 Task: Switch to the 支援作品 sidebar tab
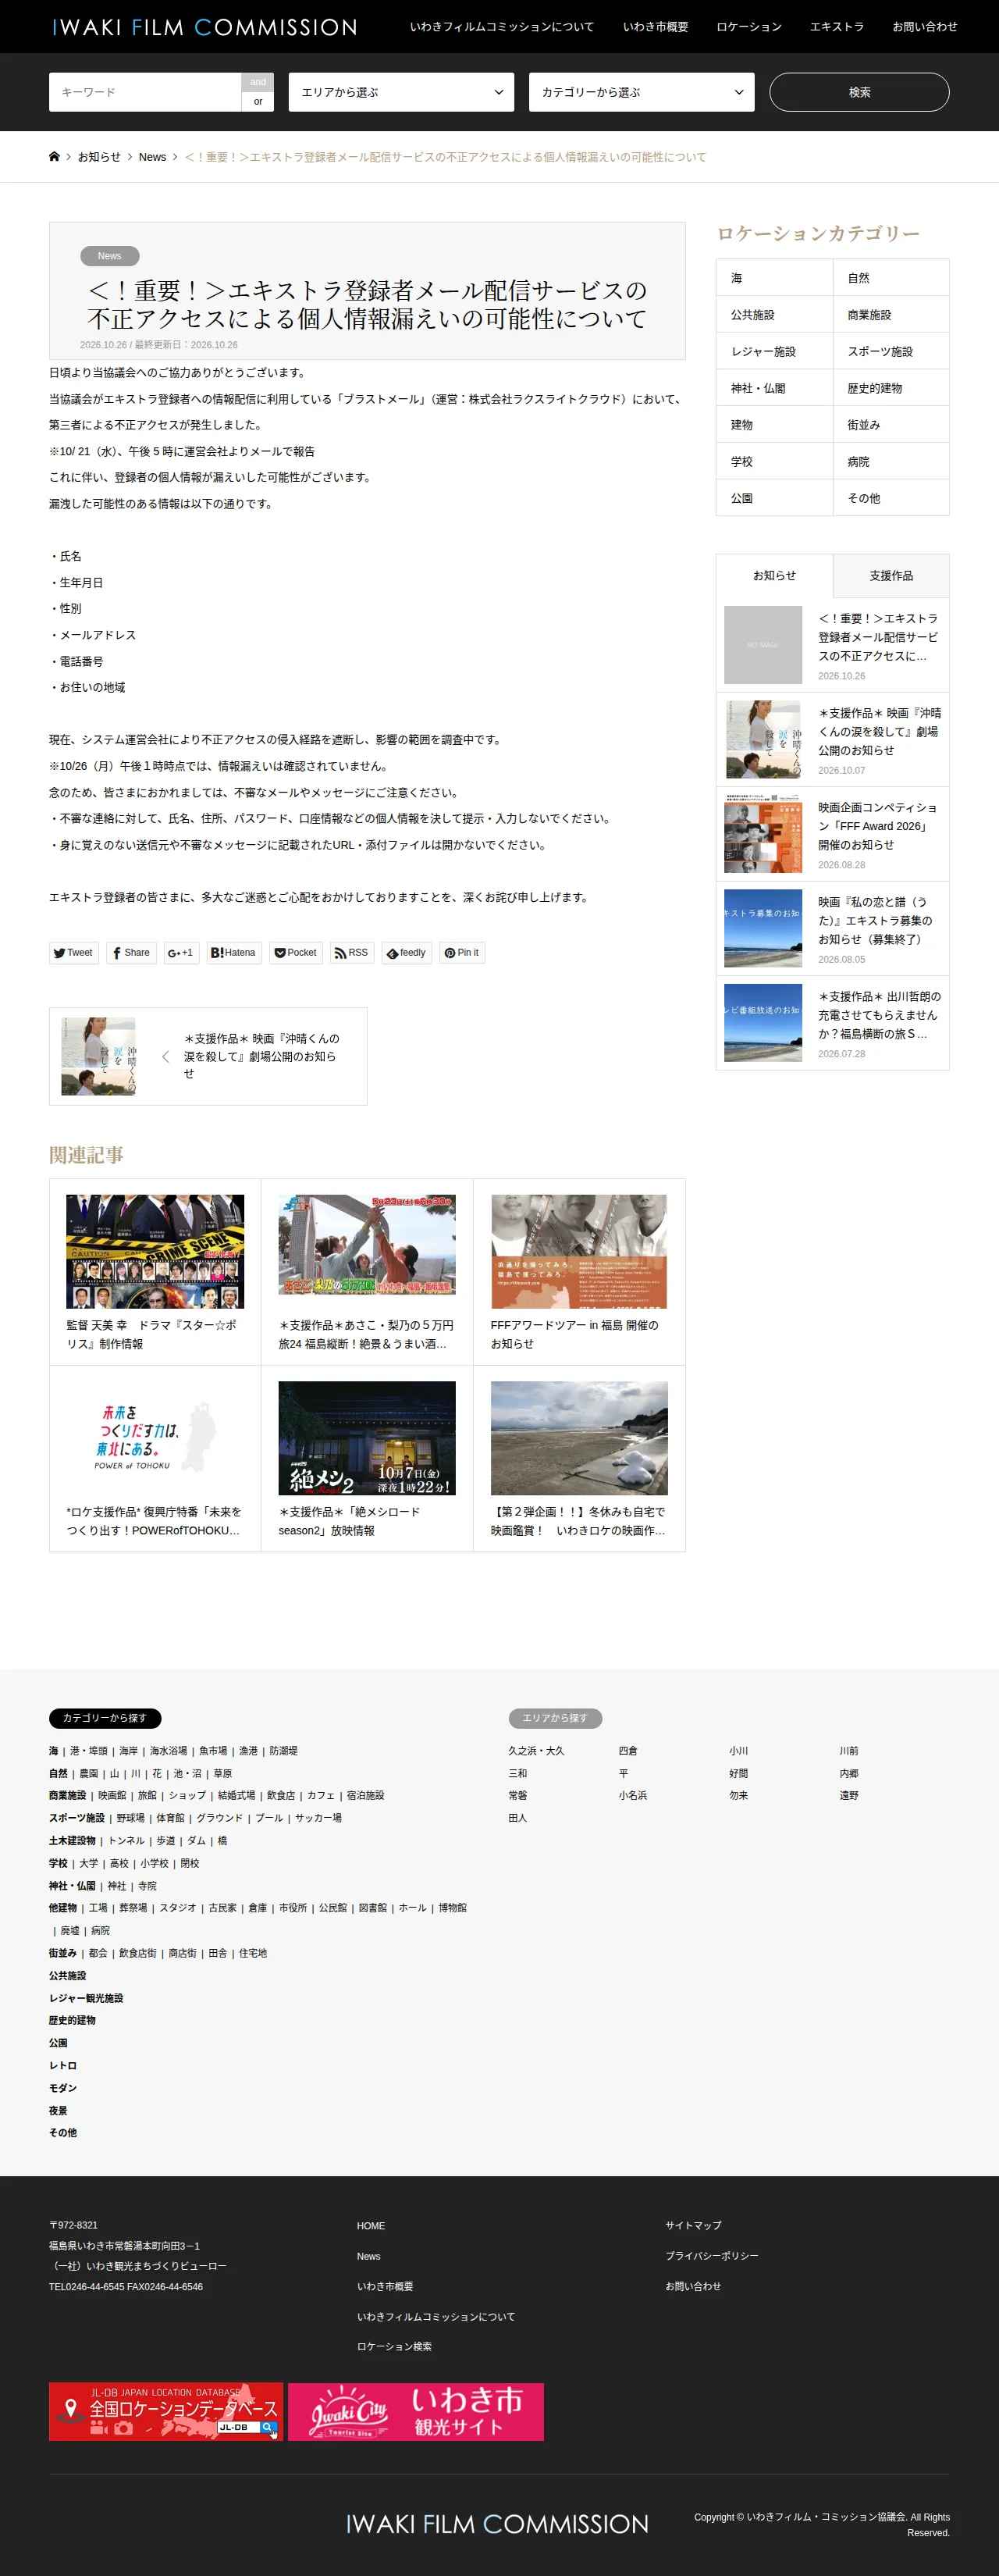point(891,576)
